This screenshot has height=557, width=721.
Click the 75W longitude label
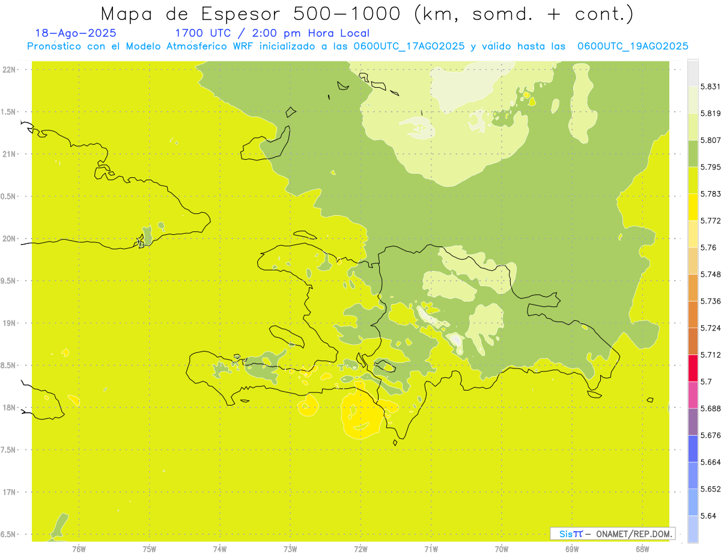[150, 549]
